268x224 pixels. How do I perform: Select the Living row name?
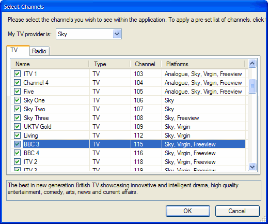31,136
